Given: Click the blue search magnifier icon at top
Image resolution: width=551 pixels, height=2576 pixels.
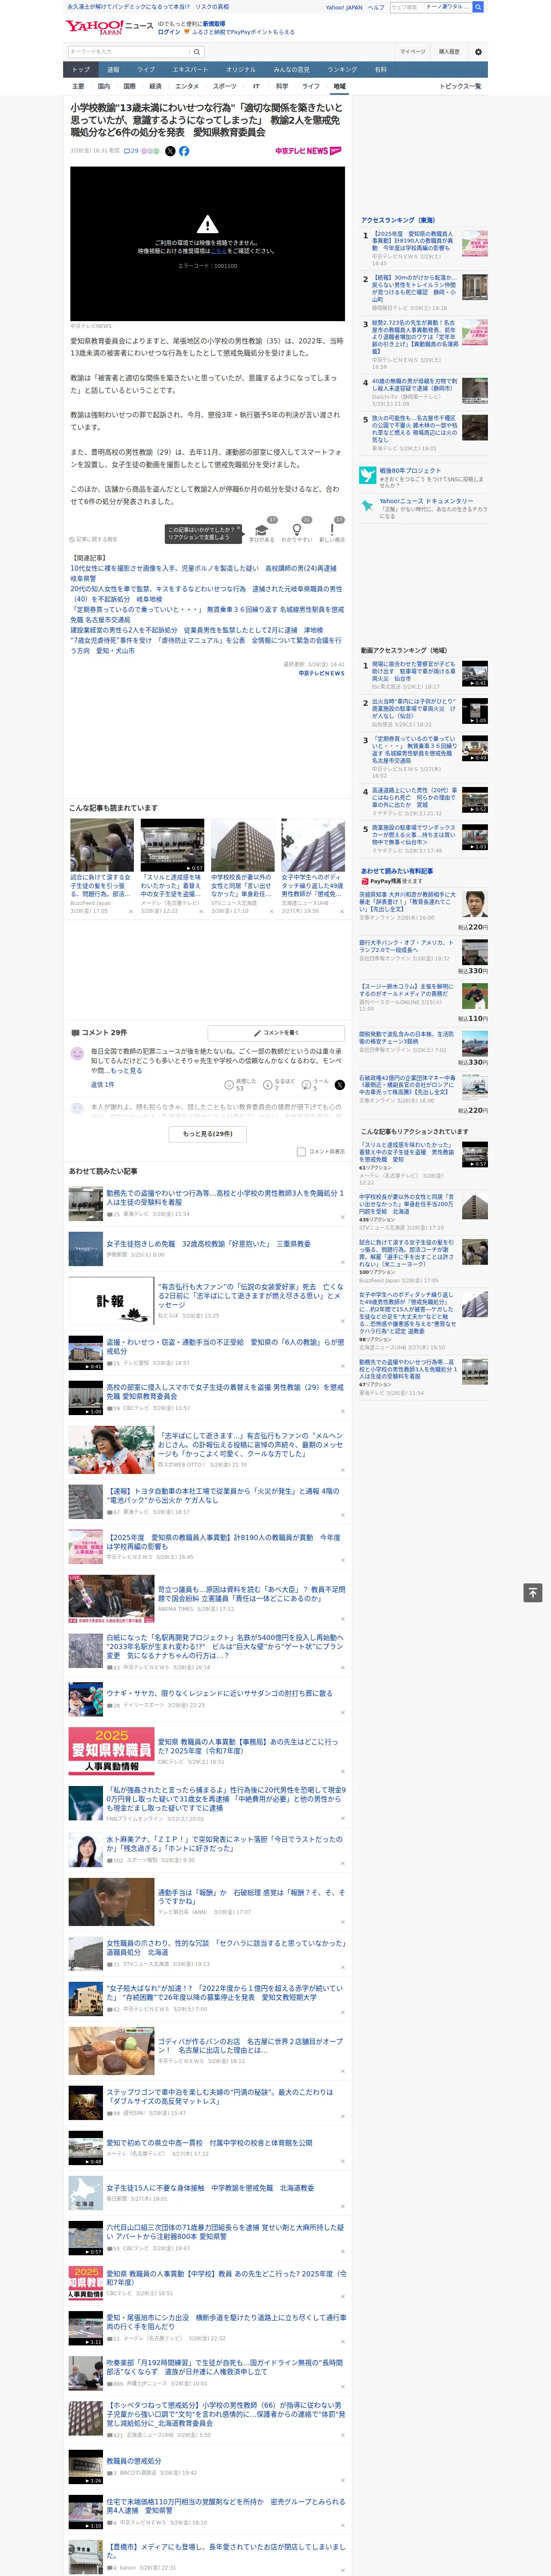Looking at the screenshot, I should point(478,7).
